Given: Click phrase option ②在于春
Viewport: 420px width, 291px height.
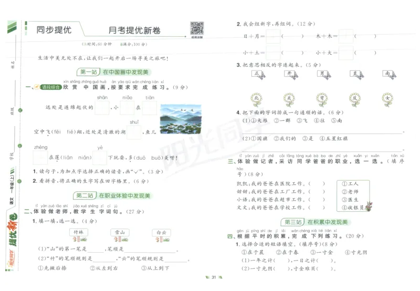Looking at the screenshot, I should tap(287, 252).
